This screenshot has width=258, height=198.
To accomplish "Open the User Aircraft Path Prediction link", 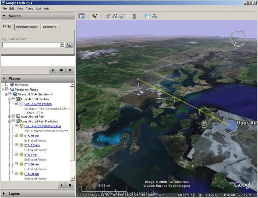I will [43, 126].
